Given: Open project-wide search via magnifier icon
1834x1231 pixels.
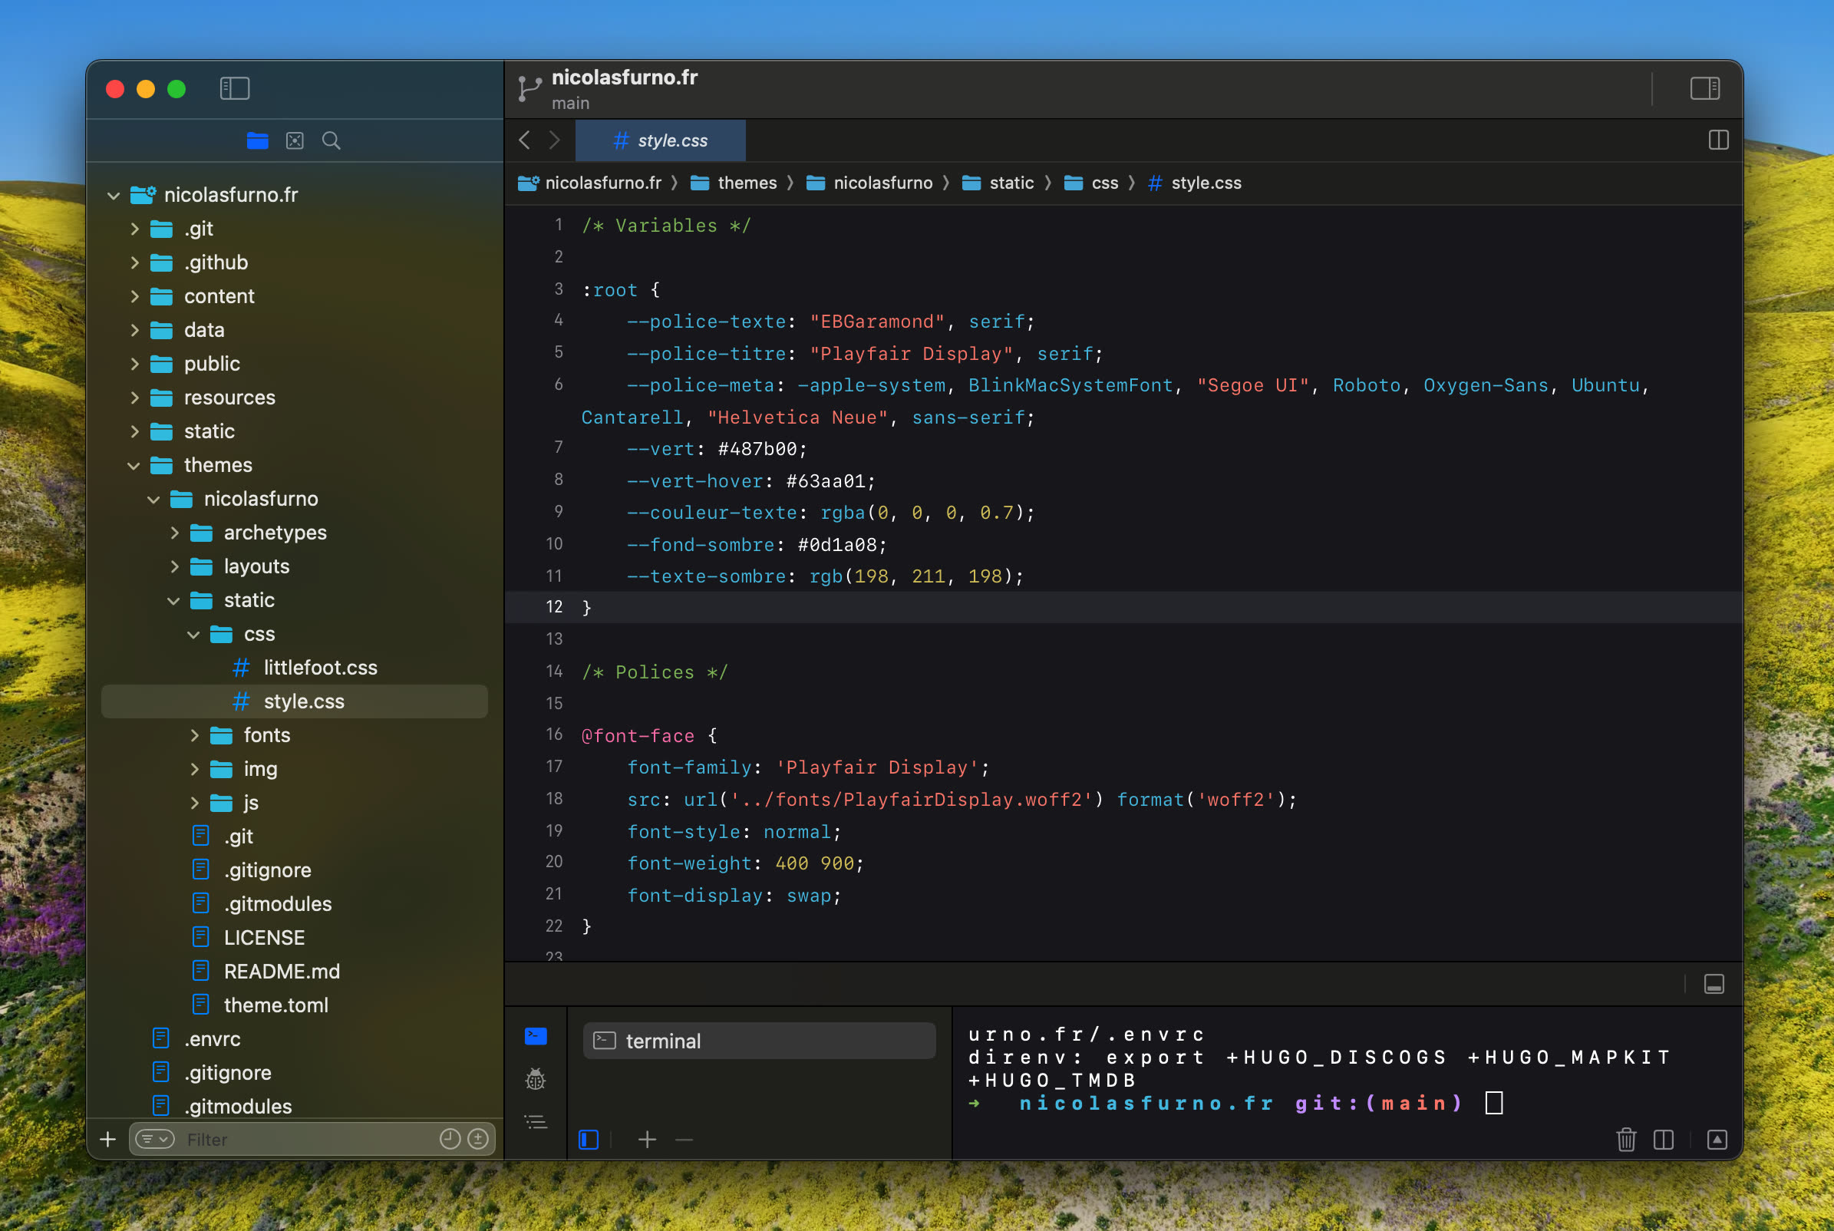Looking at the screenshot, I should (x=331, y=140).
